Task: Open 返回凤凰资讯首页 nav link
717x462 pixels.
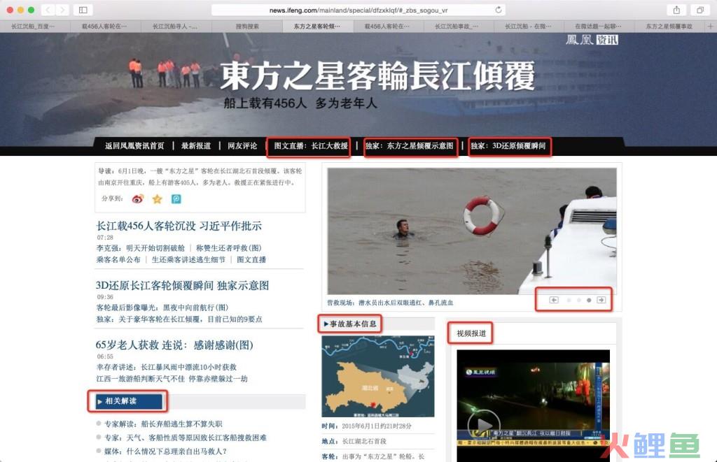Action: click(x=134, y=145)
